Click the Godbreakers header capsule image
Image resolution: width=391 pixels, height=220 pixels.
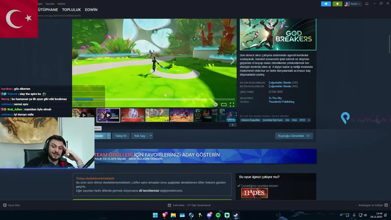pyautogui.click(x=278, y=34)
